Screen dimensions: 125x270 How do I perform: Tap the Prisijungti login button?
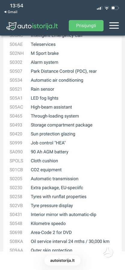[86, 26]
